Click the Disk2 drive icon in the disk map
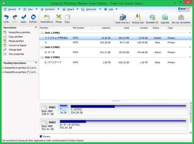Image resolution: width=194 pixels, height=144 pixels. (44, 122)
